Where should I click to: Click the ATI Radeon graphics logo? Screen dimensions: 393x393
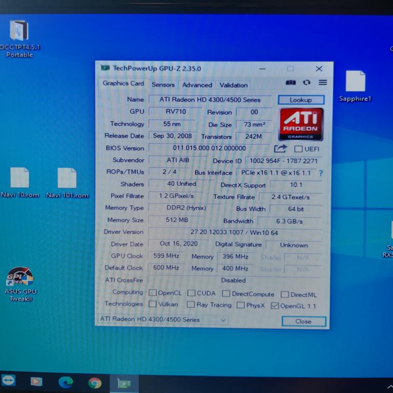coord(301,124)
